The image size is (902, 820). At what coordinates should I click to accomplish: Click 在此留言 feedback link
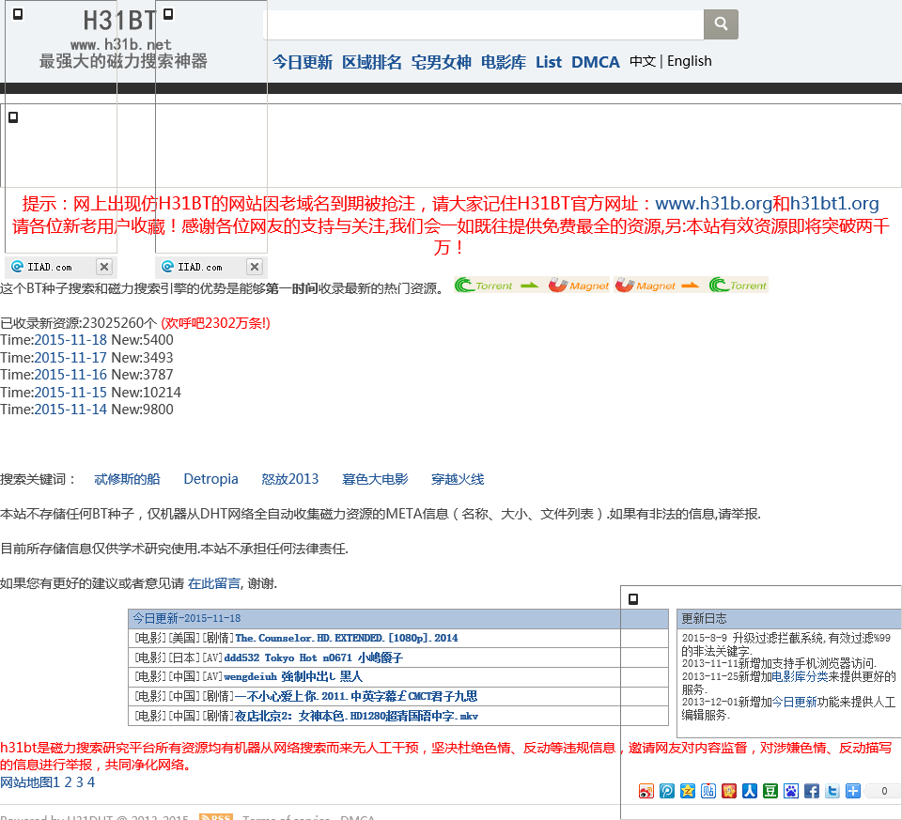tap(214, 583)
